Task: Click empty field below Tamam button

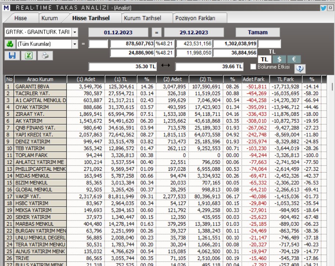Action: coord(269,44)
